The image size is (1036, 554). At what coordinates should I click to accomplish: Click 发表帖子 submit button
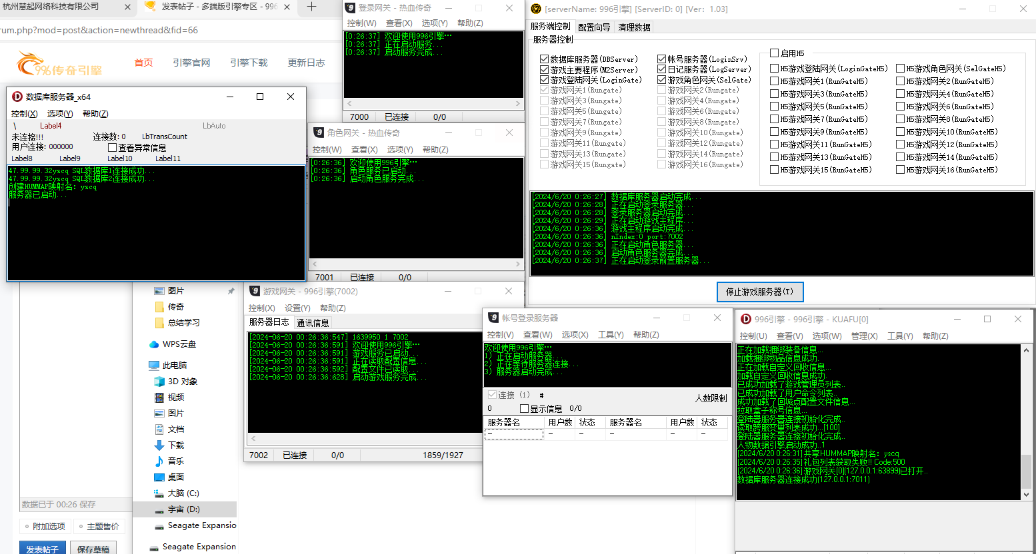coord(42,548)
